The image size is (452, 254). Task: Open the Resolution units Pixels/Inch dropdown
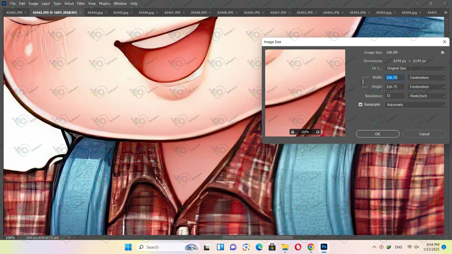click(x=427, y=96)
